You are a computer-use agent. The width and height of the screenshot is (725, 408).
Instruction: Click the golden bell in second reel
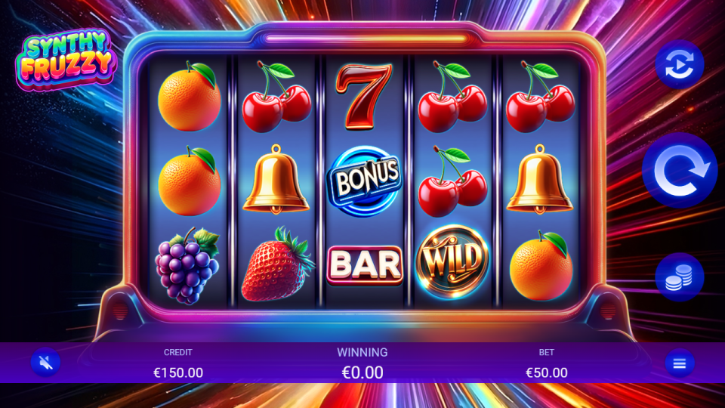(x=276, y=180)
